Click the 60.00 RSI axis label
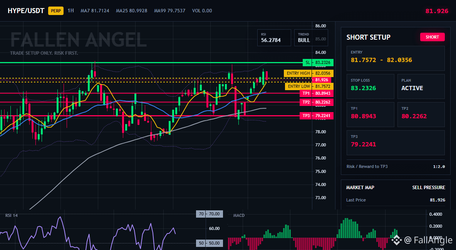Image resolution: width=456 pixels, height=250 pixels. [x=215, y=228]
